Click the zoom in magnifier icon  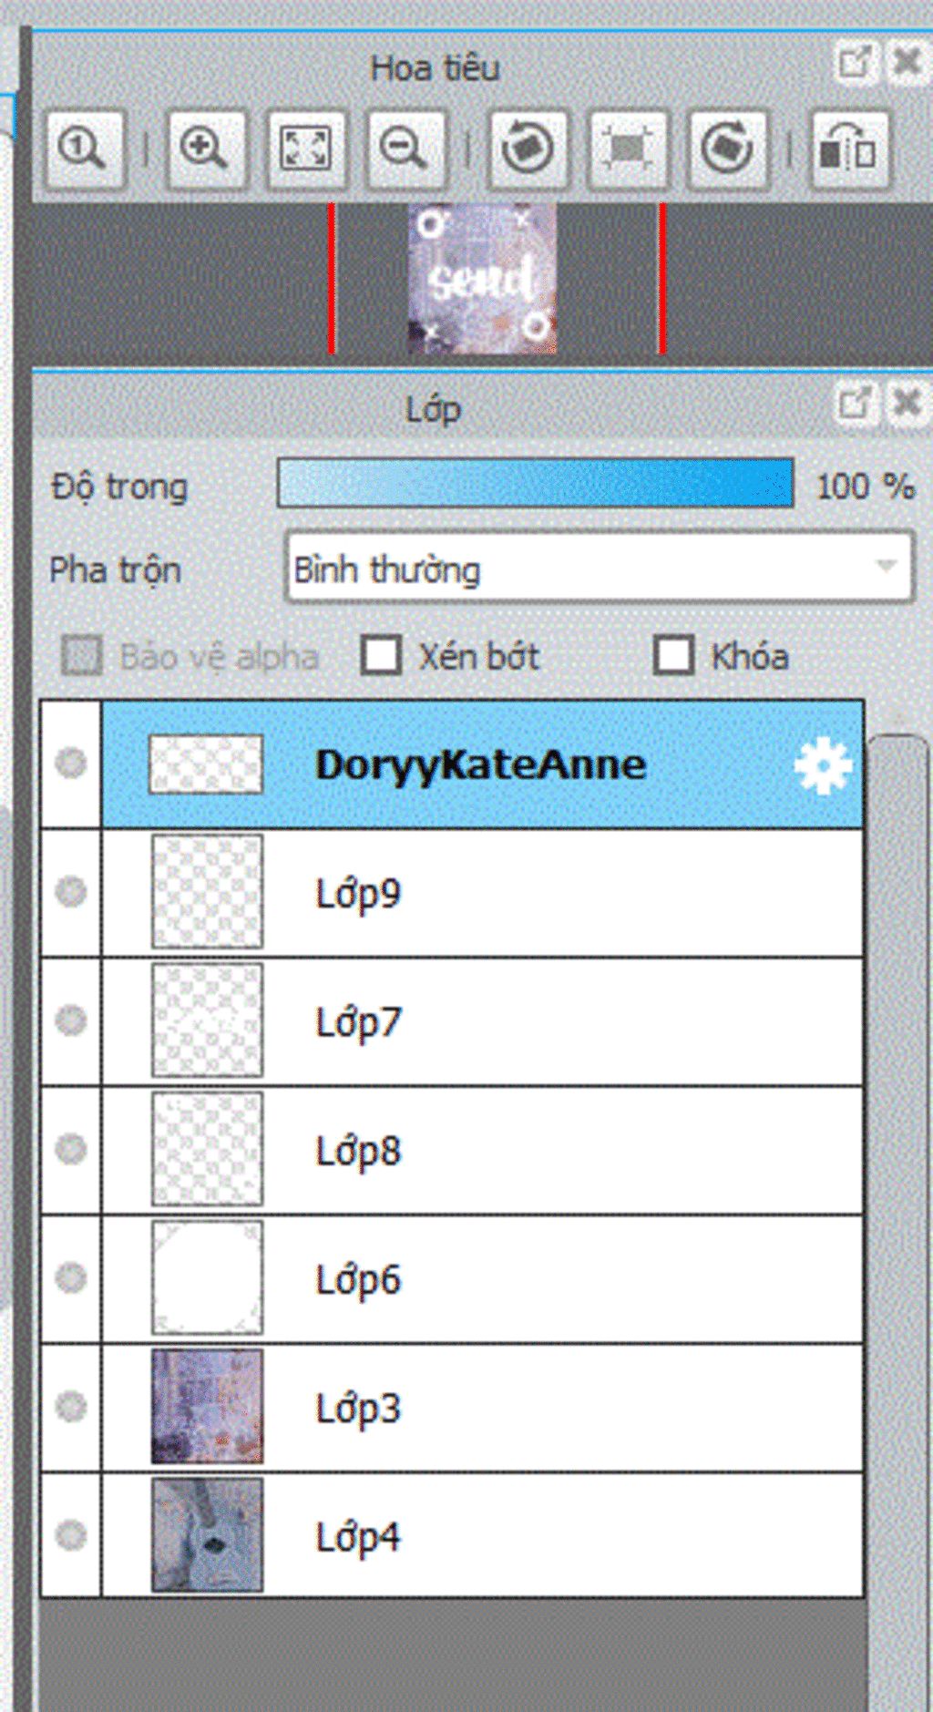(x=206, y=149)
